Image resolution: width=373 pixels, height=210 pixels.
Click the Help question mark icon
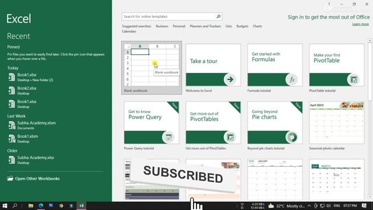[329, 4]
